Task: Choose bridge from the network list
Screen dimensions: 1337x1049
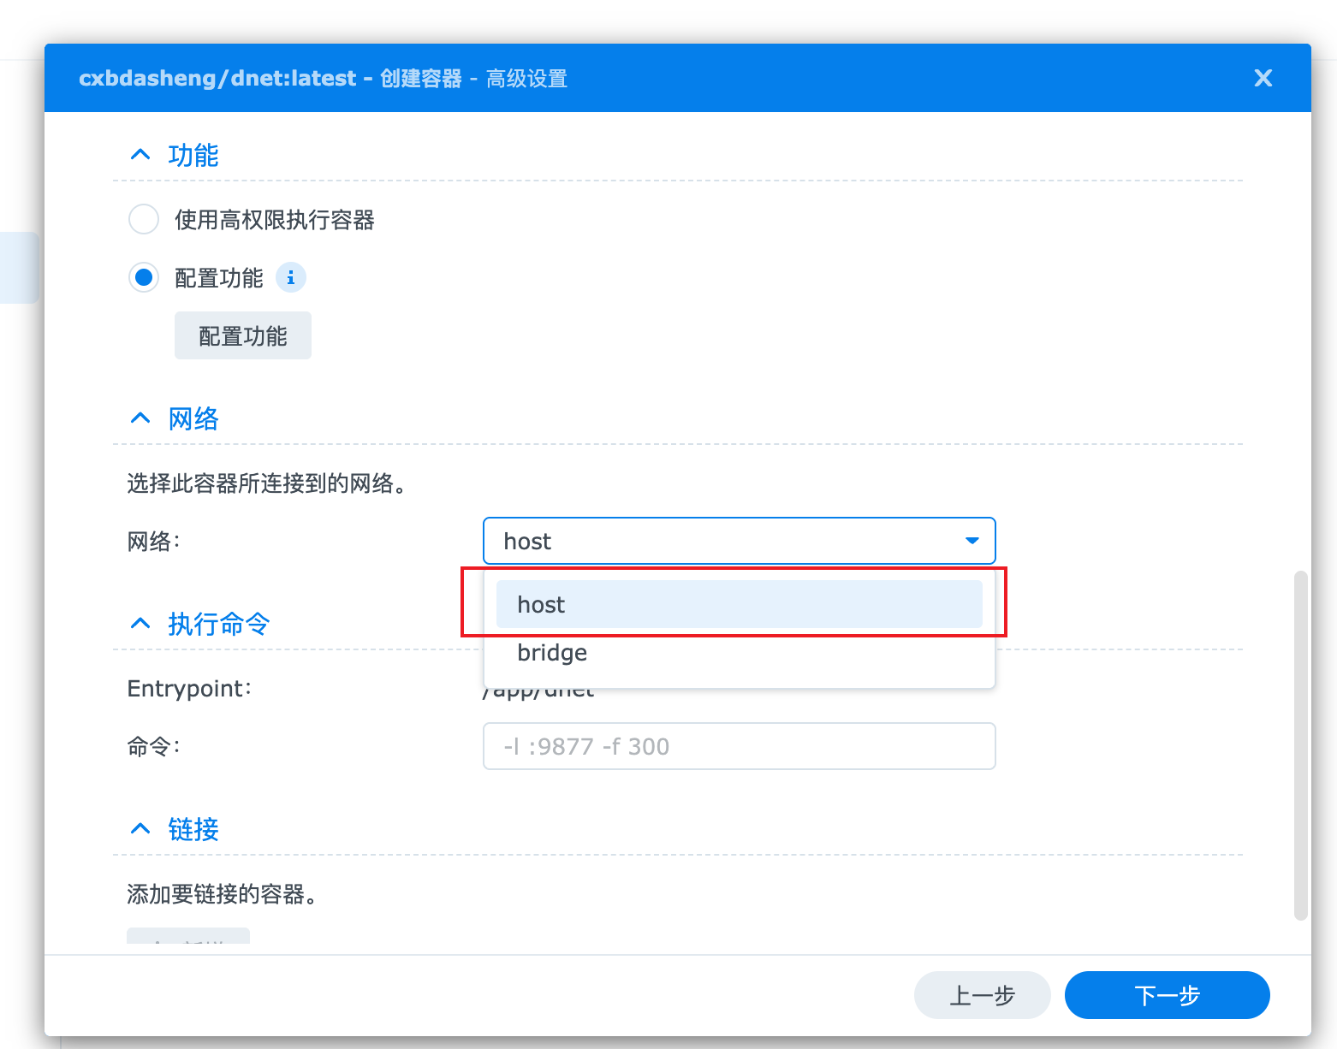Action: pyautogui.click(x=740, y=652)
